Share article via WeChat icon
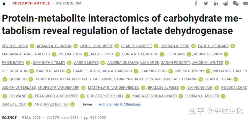The height and width of the screenshot is (121, 249). point(235,3)
